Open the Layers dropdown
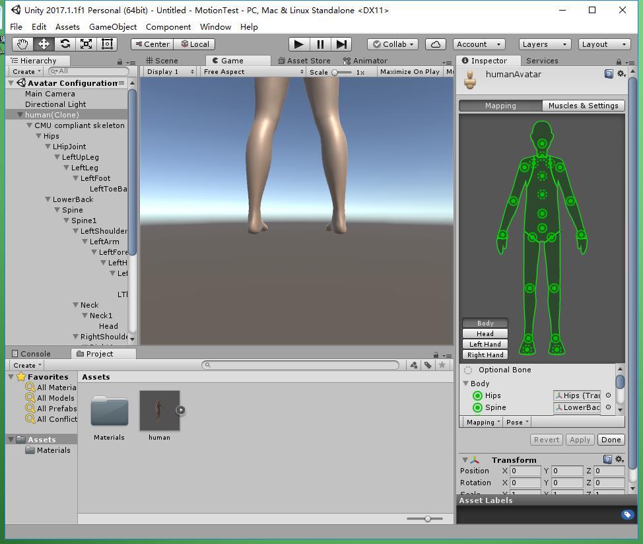 pos(545,44)
